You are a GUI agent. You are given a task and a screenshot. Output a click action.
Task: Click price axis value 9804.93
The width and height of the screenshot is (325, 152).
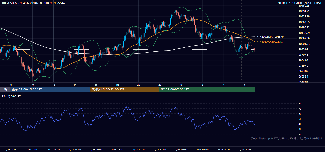303,60
